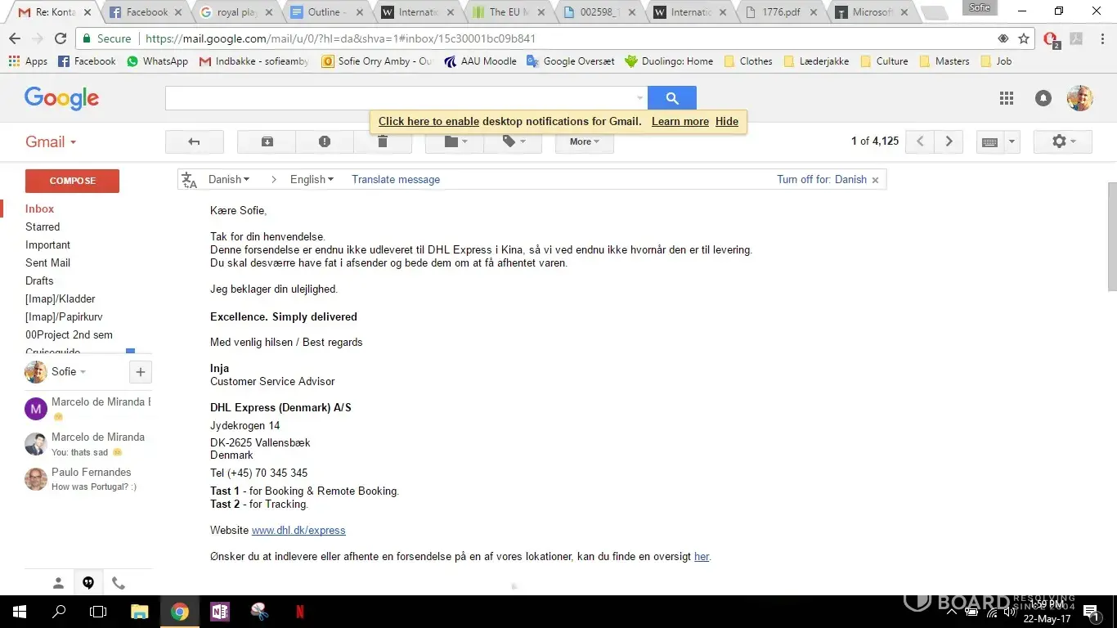The width and height of the screenshot is (1117, 628).
Task: Change target language from English dropdown
Action: 312,179
